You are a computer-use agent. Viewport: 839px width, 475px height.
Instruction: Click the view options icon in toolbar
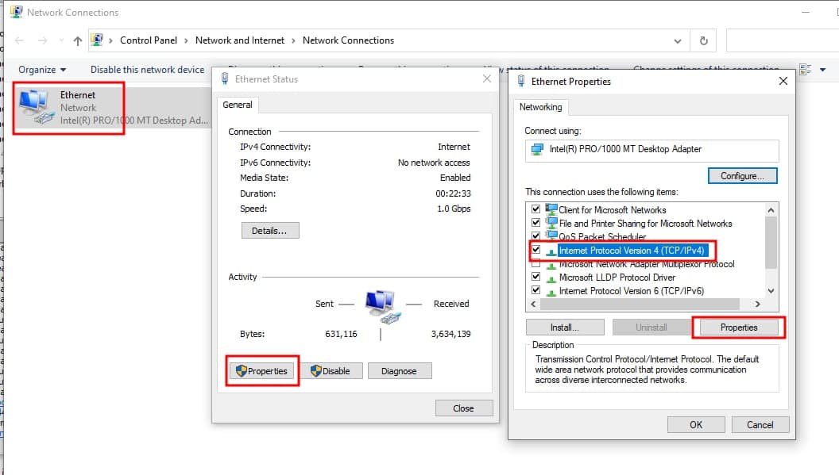(806, 70)
